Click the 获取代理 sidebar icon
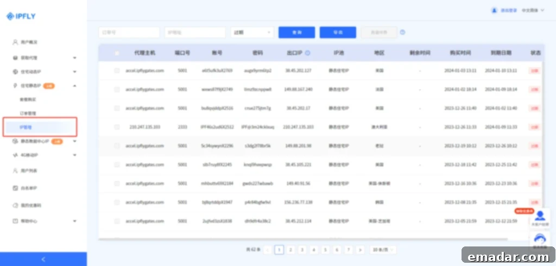556x266 pixels. (15, 58)
